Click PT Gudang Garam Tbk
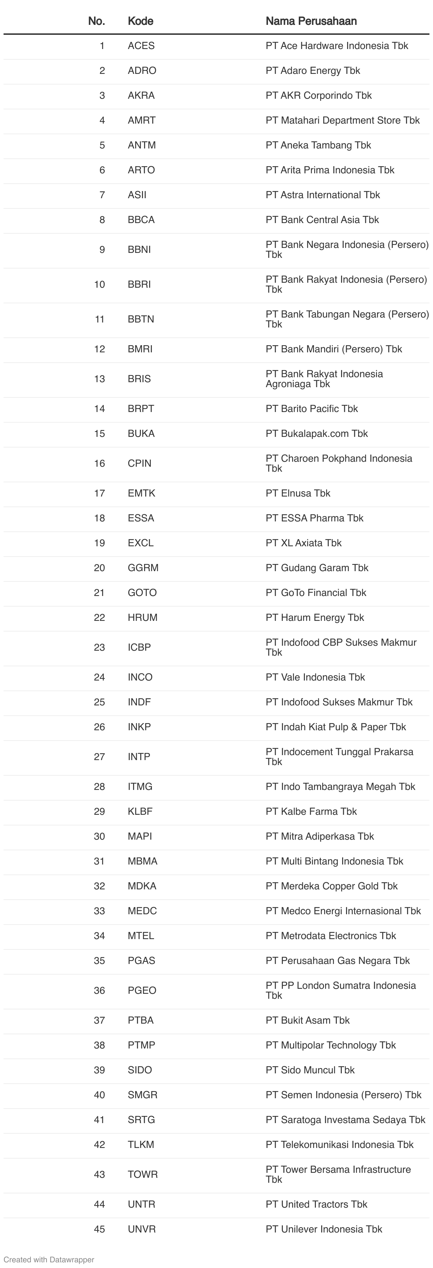The height and width of the screenshot is (1268, 433). pos(317,568)
